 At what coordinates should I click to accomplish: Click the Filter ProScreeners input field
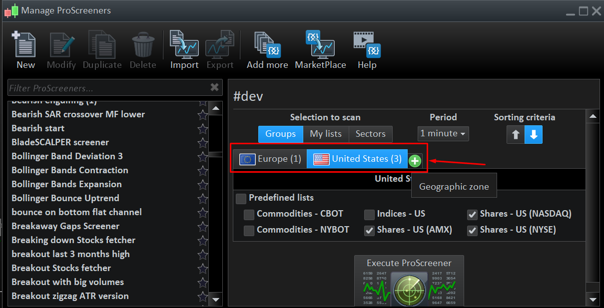tap(108, 88)
